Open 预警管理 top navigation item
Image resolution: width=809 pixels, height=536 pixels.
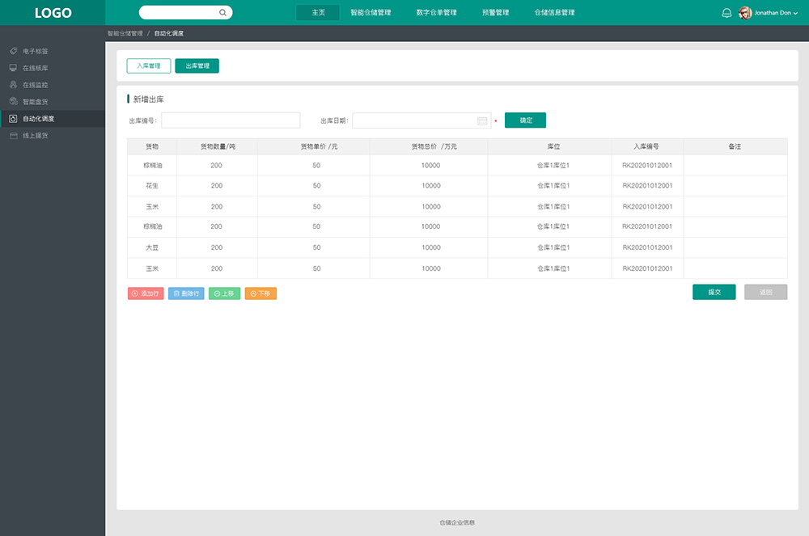pyautogui.click(x=495, y=12)
